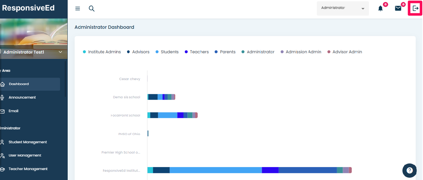Hide Institute Admins legend series

[102, 52]
